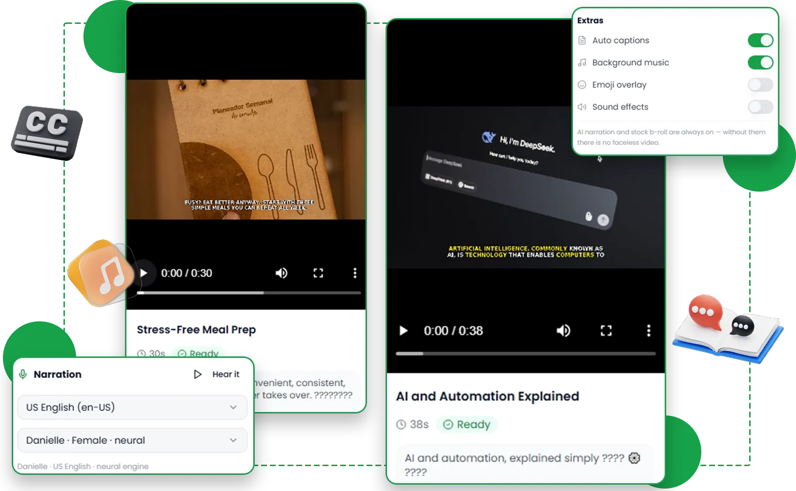Play the AI and Automation Explained video
This screenshot has width=796, height=491.
pos(404,331)
